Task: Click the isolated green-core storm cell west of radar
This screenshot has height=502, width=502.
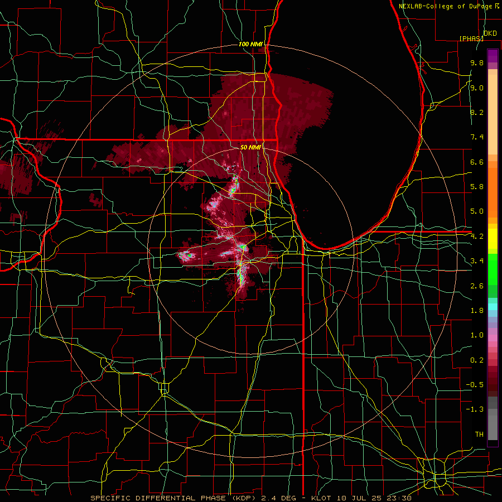Action: pyautogui.click(x=187, y=255)
